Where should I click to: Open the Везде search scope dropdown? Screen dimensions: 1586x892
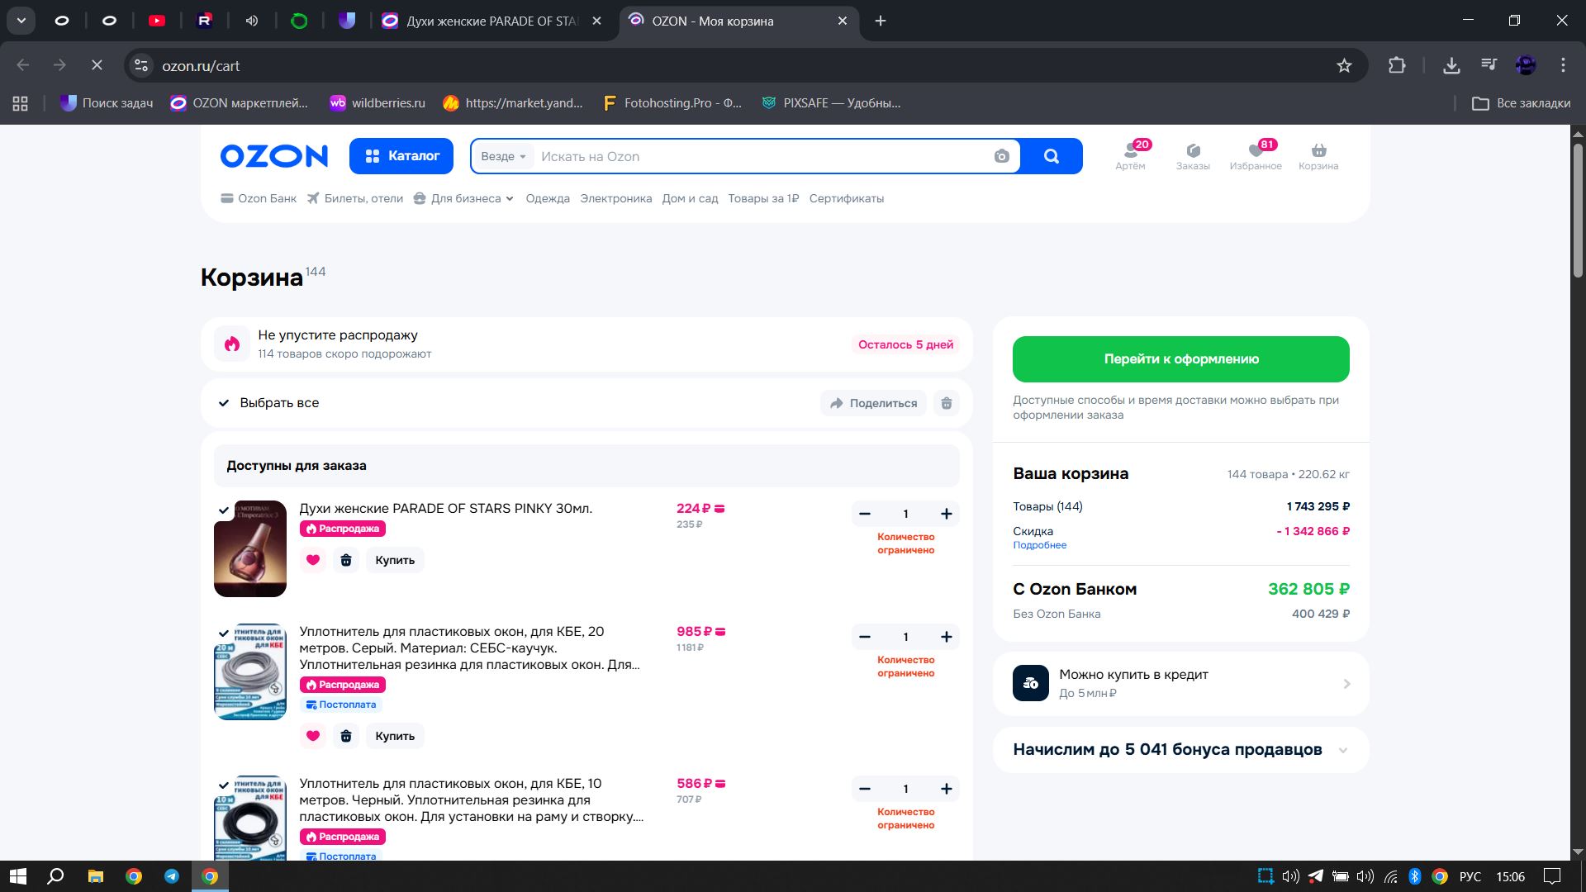(503, 156)
